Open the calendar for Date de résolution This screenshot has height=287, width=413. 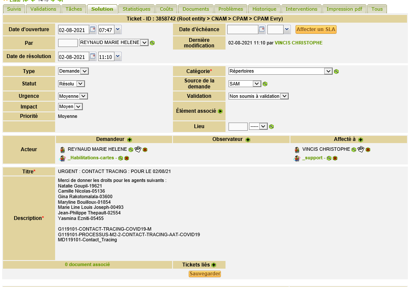coord(93,56)
